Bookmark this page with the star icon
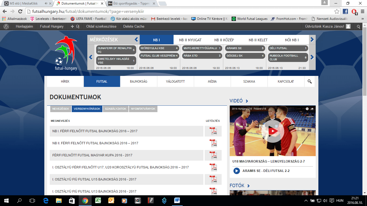Image resolution: width=367 pixels, height=206 pixels. [x=337, y=11]
